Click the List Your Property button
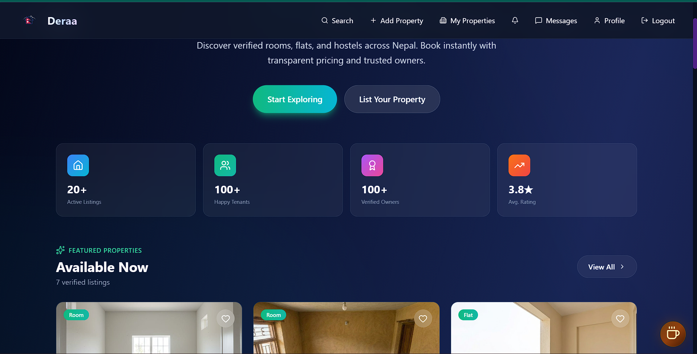Viewport: 697px width, 354px height. click(x=392, y=99)
